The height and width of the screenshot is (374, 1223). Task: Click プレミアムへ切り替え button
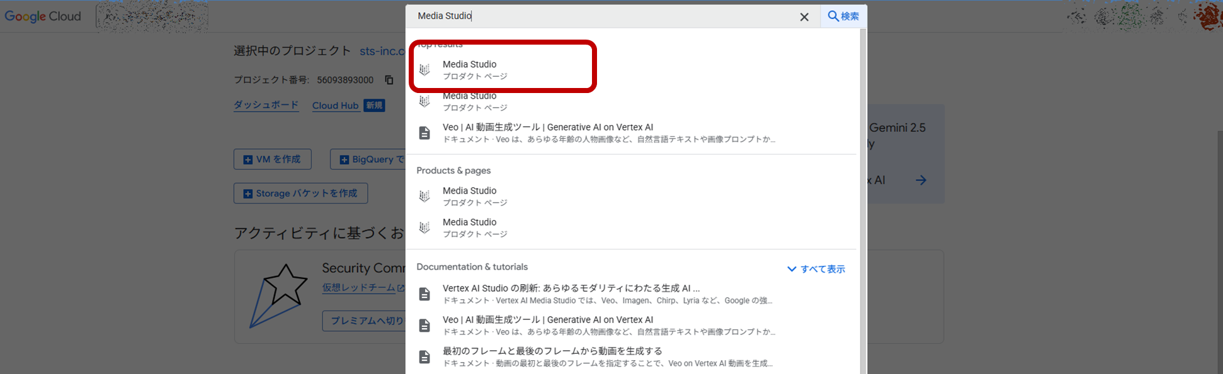(x=364, y=321)
